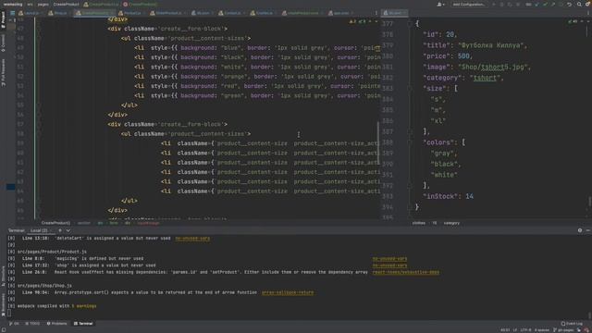
Task: Add a new terminal session with plus icon
Action: (59, 230)
